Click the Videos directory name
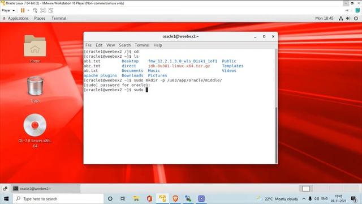Screen dimensions: 362x204 coord(229,71)
